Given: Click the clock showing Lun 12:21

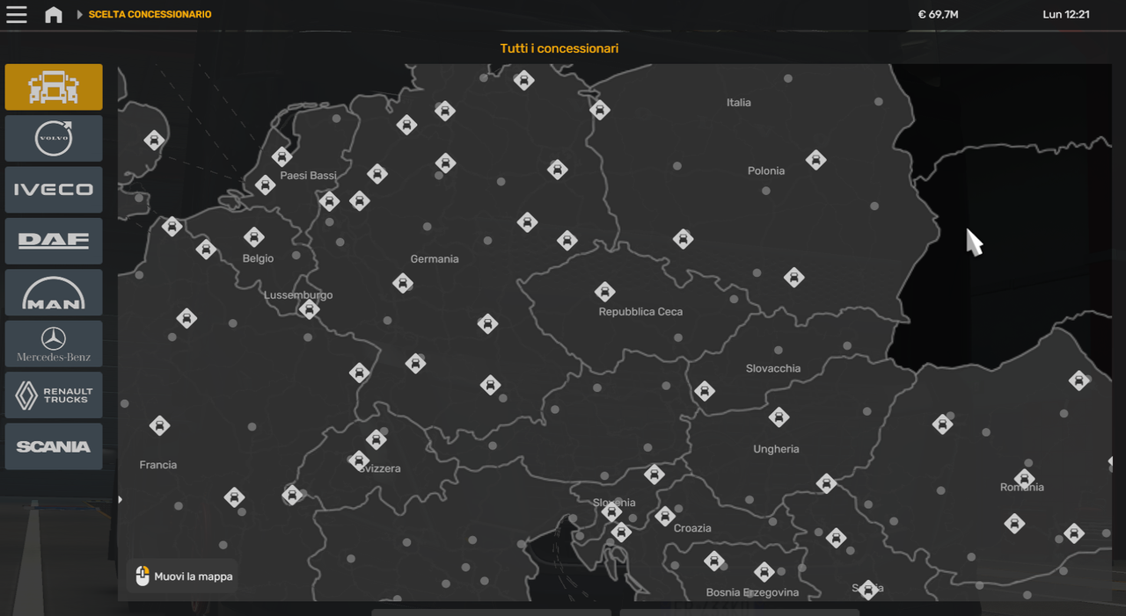Looking at the screenshot, I should coord(1066,14).
